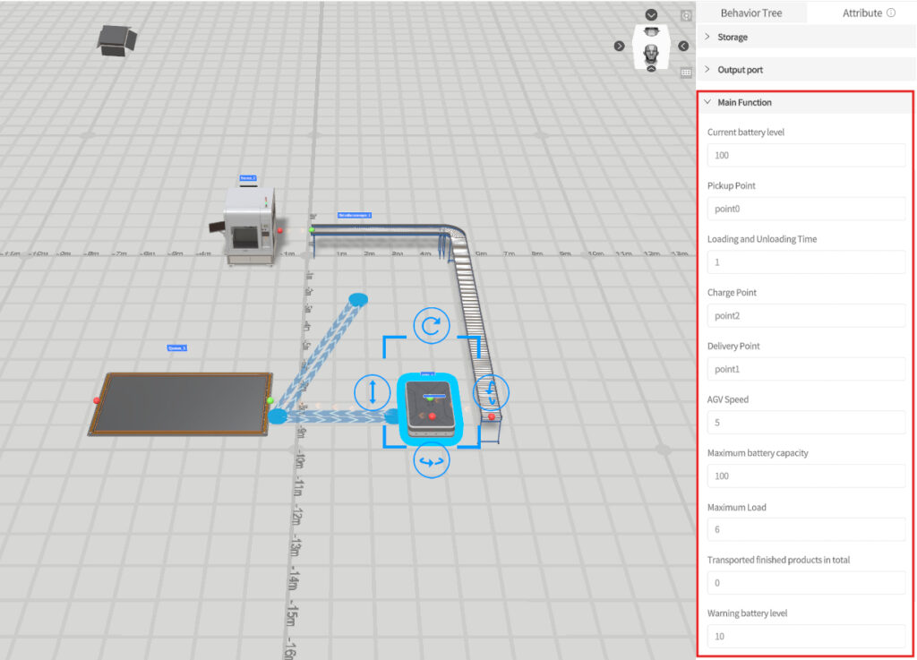Click the AGV Speed field
The height and width of the screenshot is (660, 917).
click(x=806, y=423)
